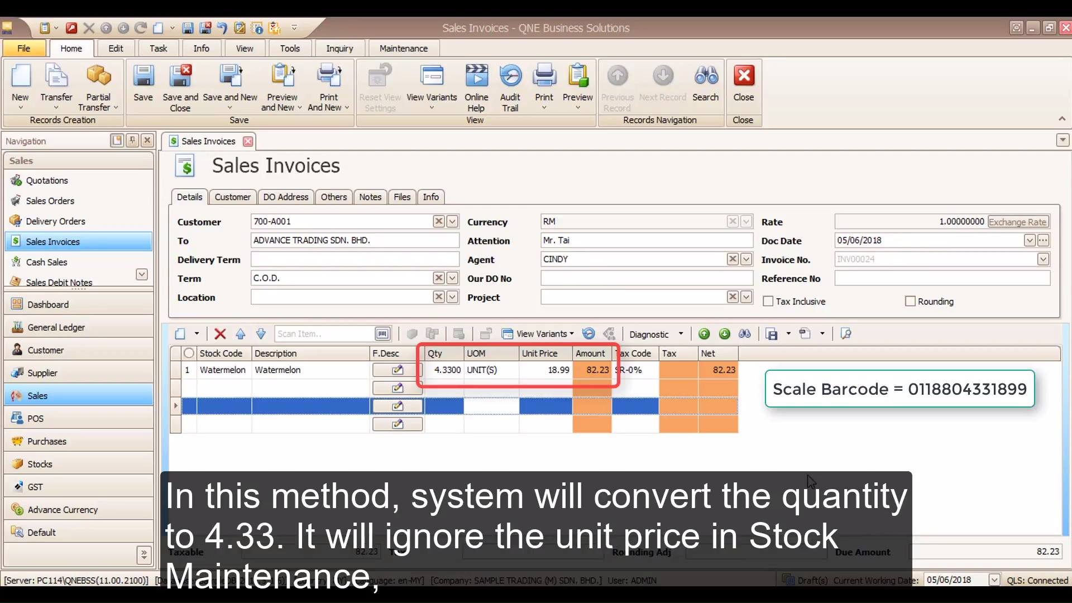
Task: Open the Doc Date calendar dropdown
Action: pyautogui.click(x=1030, y=241)
